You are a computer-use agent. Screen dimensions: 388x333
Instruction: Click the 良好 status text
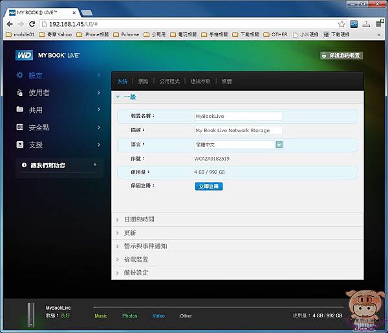pos(65,316)
